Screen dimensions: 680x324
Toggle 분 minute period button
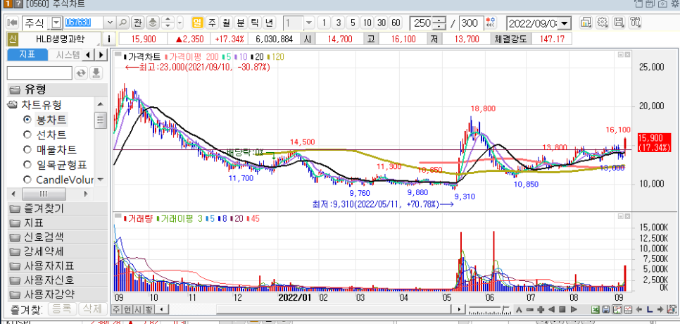click(x=240, y=23)
